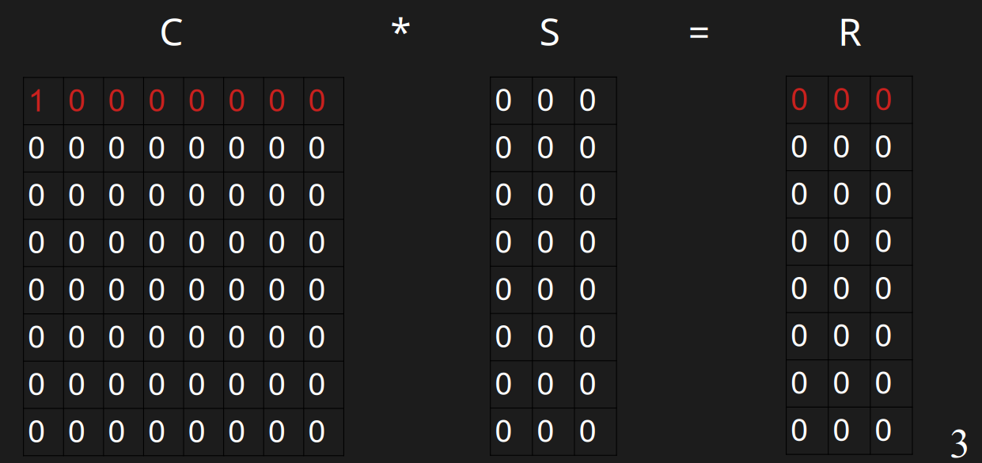Click the asterisk multiplication symbol

tap(400, 32)
